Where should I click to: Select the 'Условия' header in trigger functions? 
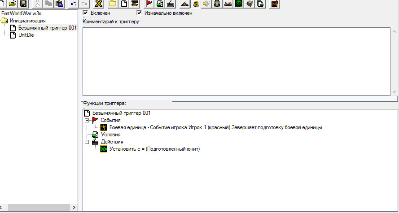tap(111, 135)
